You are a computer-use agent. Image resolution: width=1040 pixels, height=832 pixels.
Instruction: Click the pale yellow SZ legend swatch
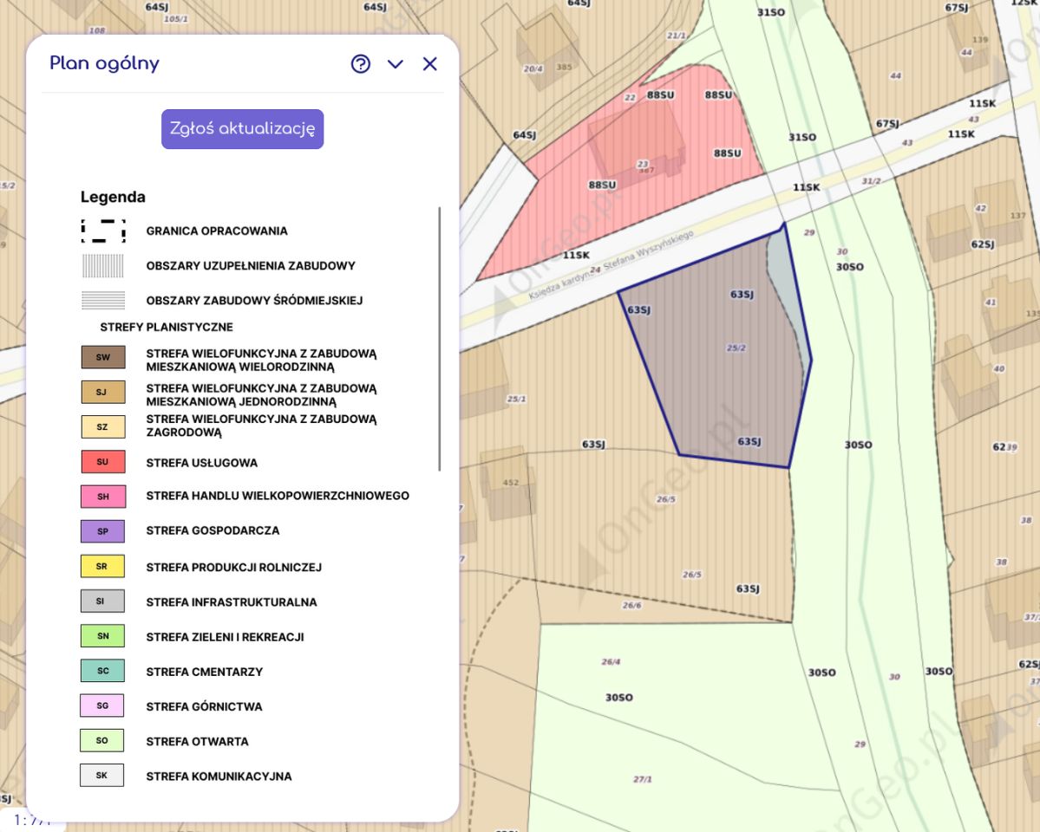tap(103, 426)
